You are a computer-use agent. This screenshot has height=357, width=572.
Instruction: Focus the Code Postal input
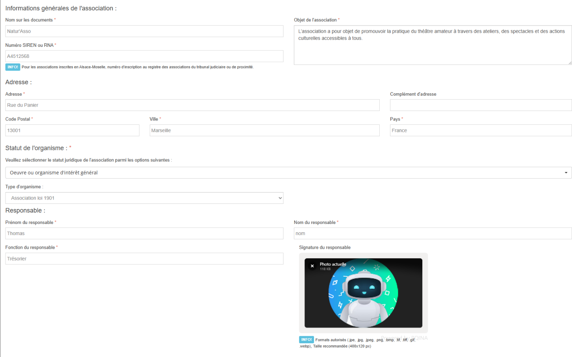coord(72,130)
